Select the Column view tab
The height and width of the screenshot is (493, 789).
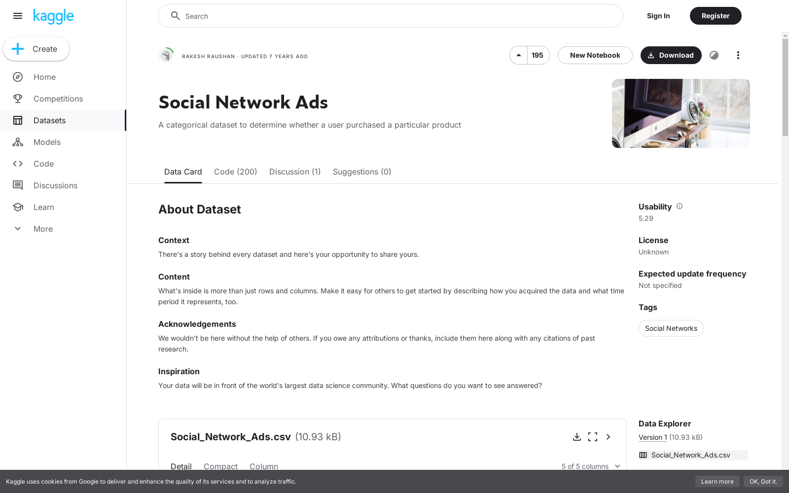[264, 466]
